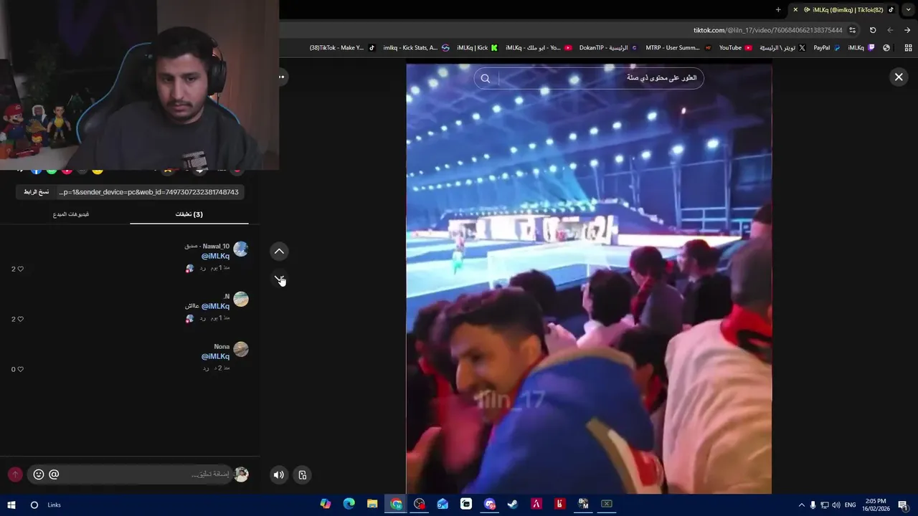This screenshot has width=918, height=516.
Task: Mute the TikTok video volume
Action: pos(278,474)
